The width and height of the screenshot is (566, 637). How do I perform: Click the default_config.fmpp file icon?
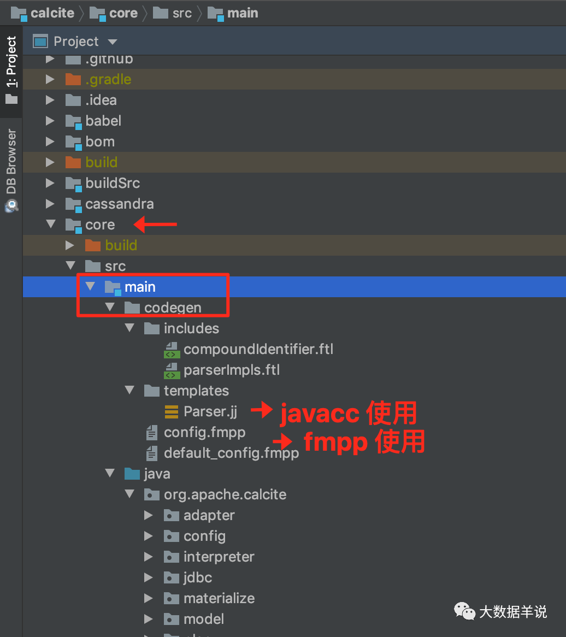click(151, 453)
